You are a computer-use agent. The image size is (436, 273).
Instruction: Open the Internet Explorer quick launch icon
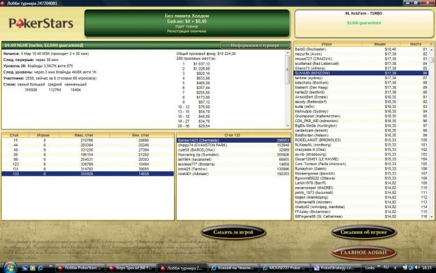[40, 268]
